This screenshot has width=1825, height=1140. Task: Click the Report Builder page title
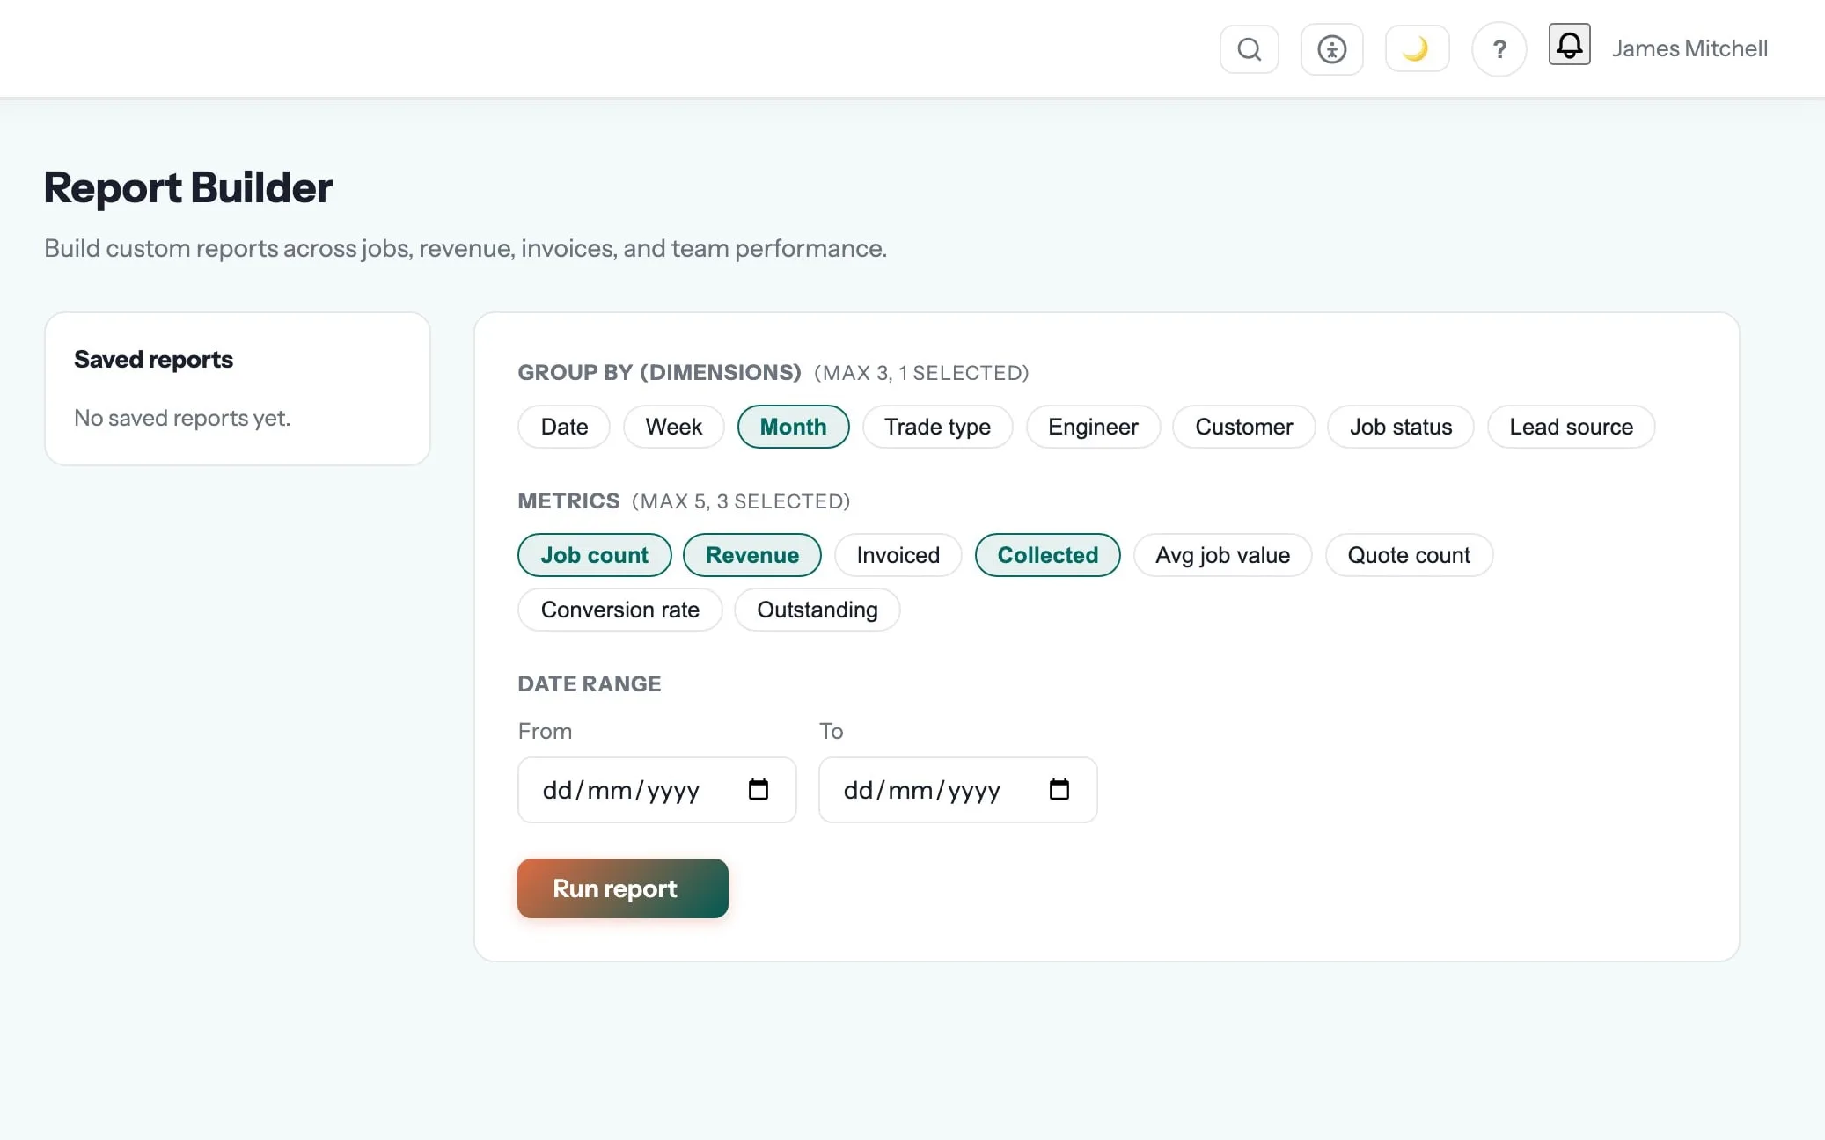(x=187, y=187)
